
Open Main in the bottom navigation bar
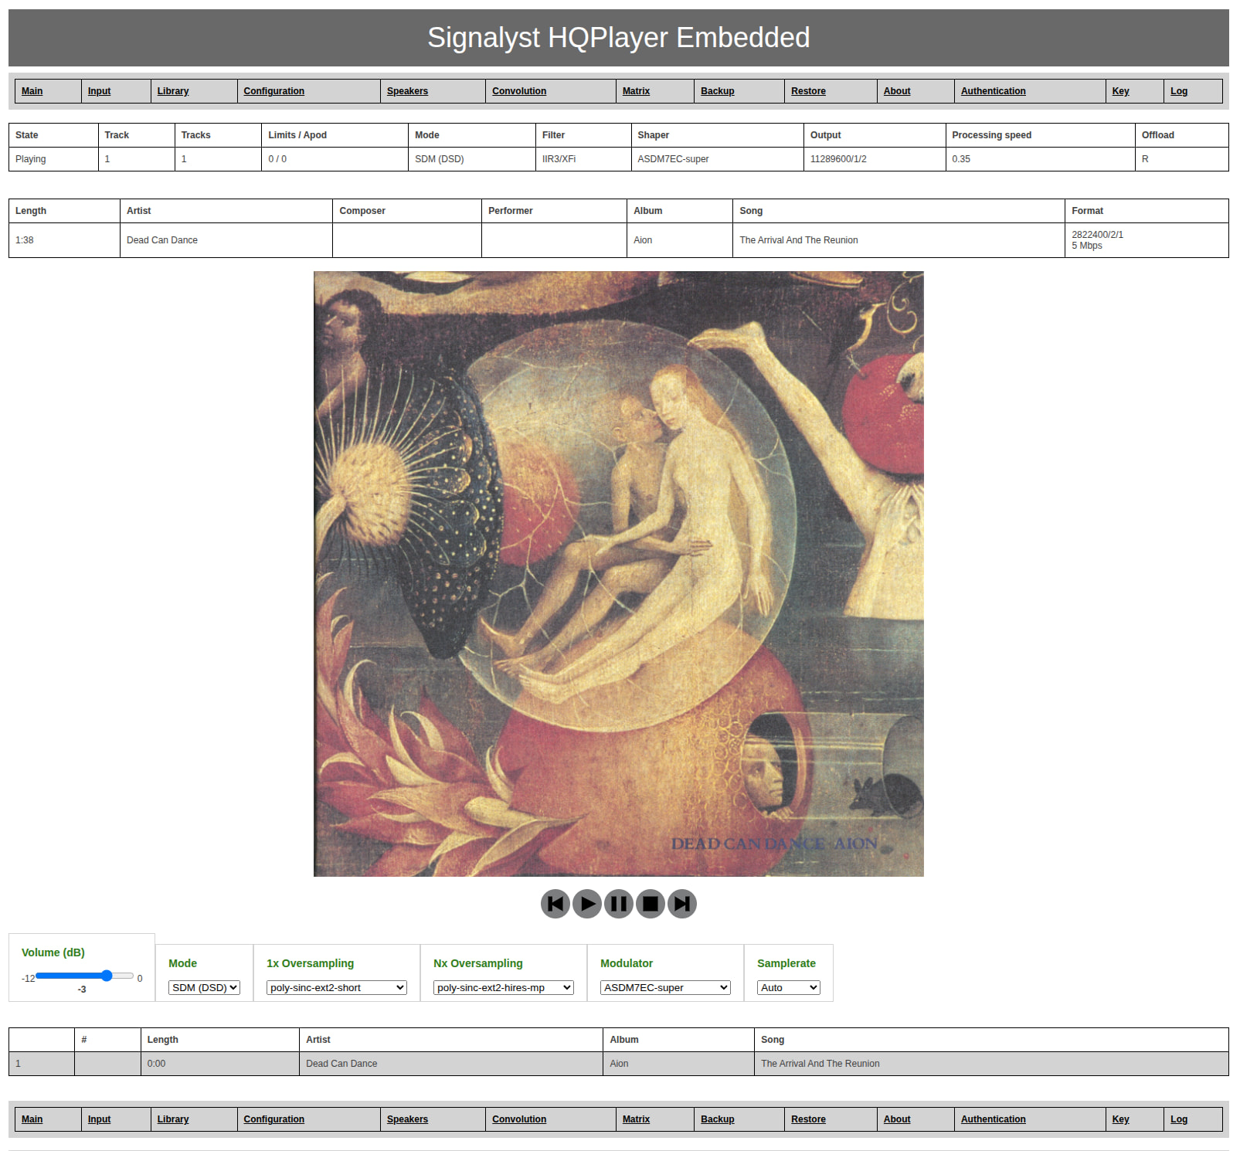(x=32, y=1119)
